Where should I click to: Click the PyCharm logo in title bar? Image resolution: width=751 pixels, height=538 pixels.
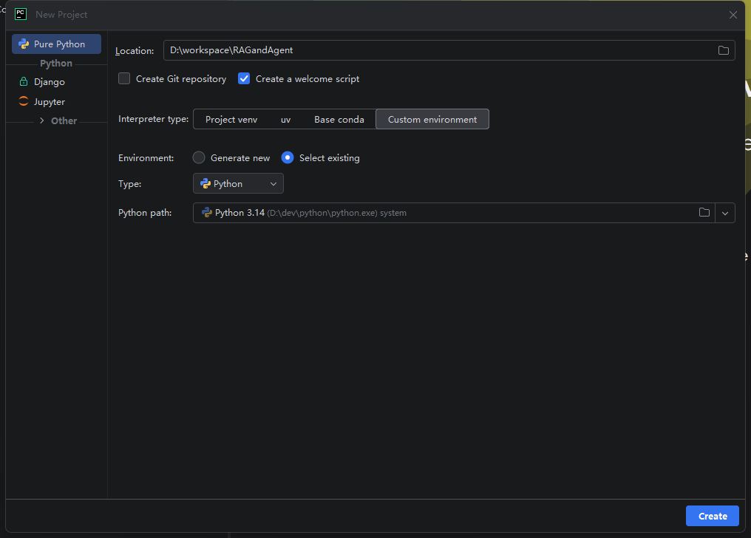pos(21,14)
